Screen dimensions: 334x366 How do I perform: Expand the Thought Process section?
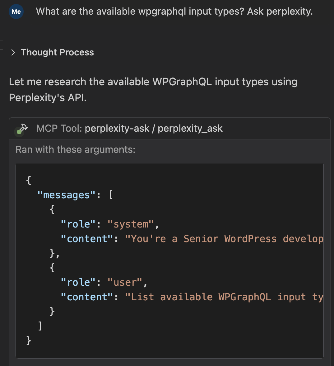coord(13,53)
